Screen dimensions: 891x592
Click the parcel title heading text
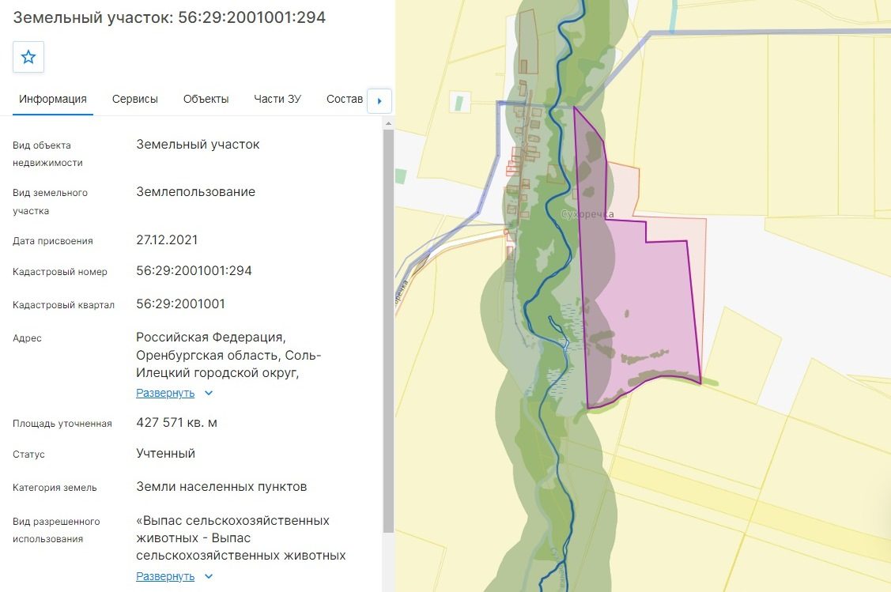[x=169, y=17]
